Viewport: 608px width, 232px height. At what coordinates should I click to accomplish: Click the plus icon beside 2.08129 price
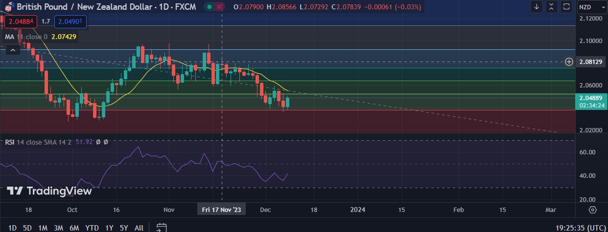(569, 62)
